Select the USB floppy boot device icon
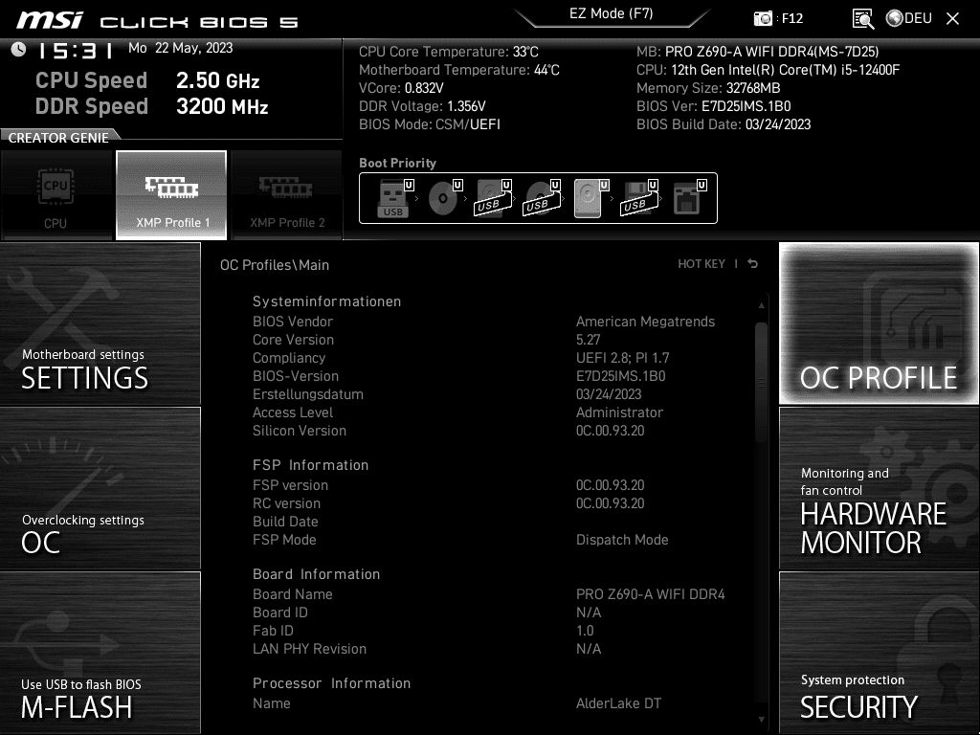 tap(638, 198)
